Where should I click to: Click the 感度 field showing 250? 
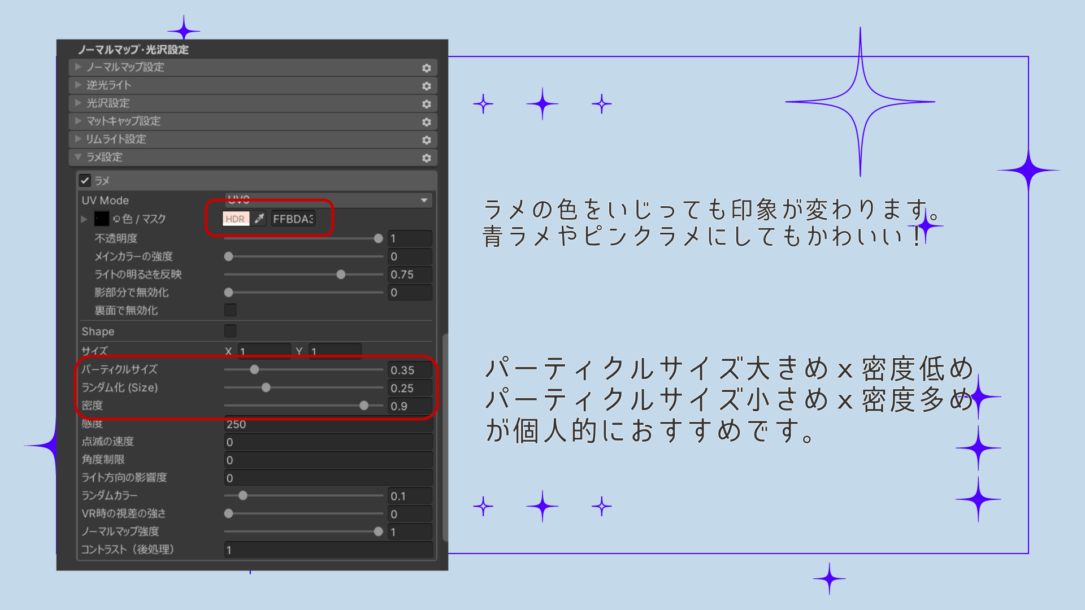coord(329,424)
